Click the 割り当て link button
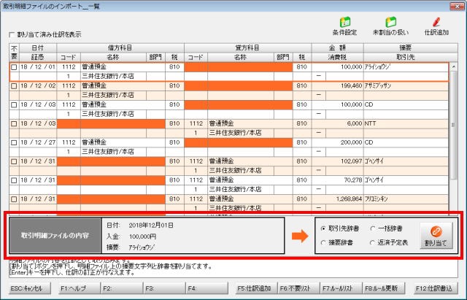 [x=436, y=236]
